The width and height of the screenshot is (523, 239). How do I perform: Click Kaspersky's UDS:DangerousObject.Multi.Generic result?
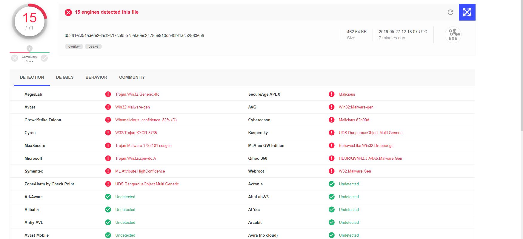point(370,133)
